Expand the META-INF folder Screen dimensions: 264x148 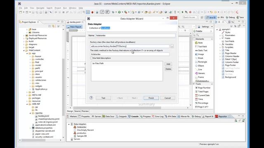pyautogui.click(x=27, y=95)
